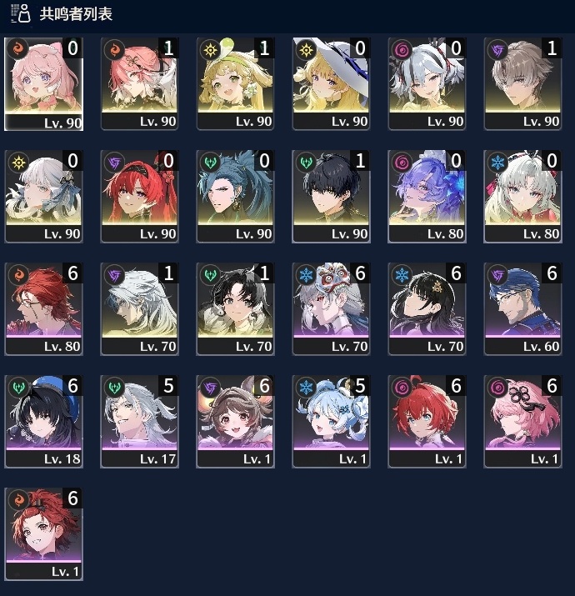This screenshot has height=596, width=575.
Task: Click the Resonator list header icon
Action: point(20,13)
